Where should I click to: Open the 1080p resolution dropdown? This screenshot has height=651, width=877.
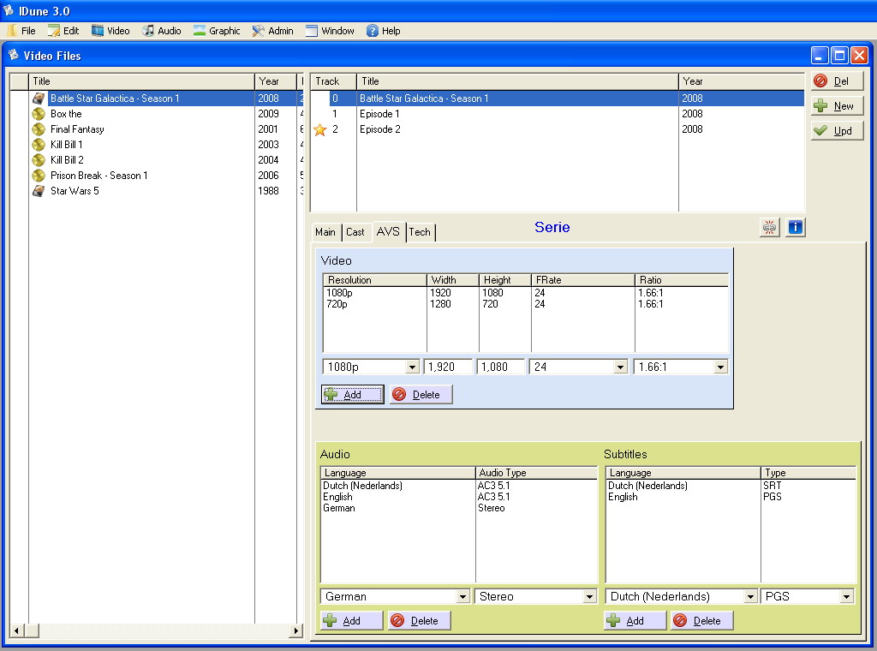412,367
